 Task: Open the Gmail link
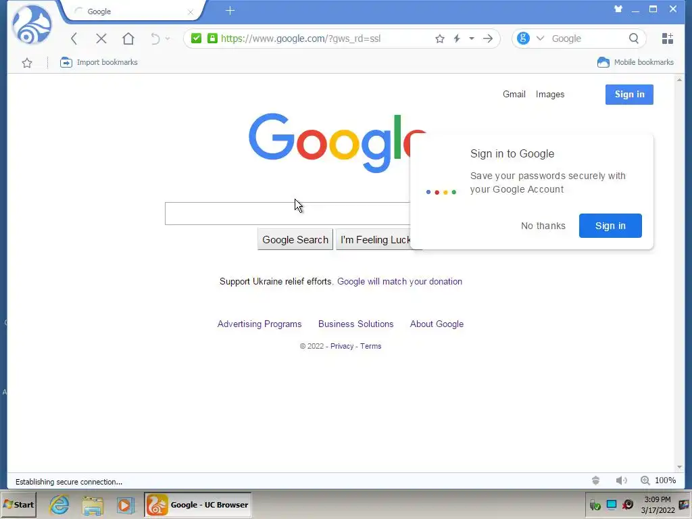pos(514,95)
